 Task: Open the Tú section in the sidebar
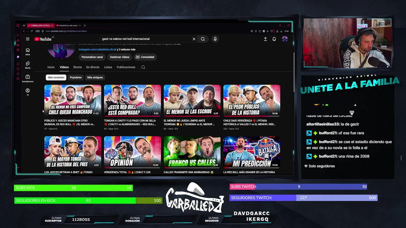[x=28, y=92]
